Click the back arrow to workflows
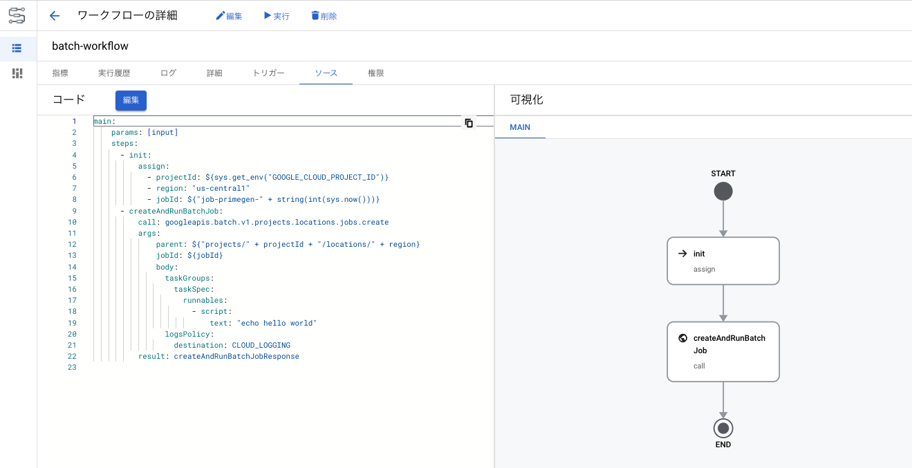This screenshot has width=912, height=468. (x=55, y=16)
